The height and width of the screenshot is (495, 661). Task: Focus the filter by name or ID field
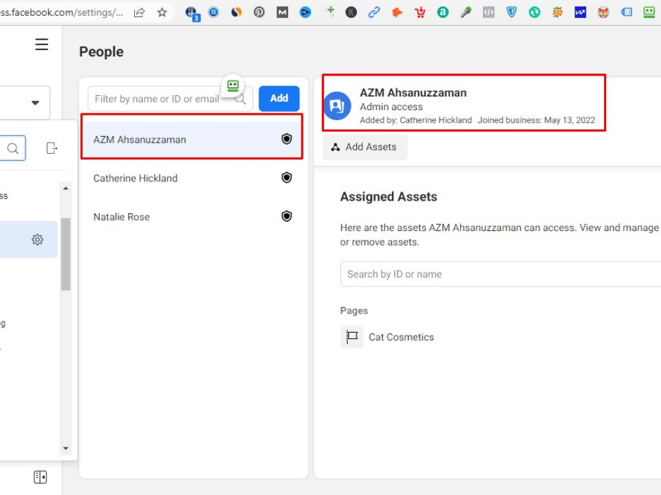(x=171, y=99)
